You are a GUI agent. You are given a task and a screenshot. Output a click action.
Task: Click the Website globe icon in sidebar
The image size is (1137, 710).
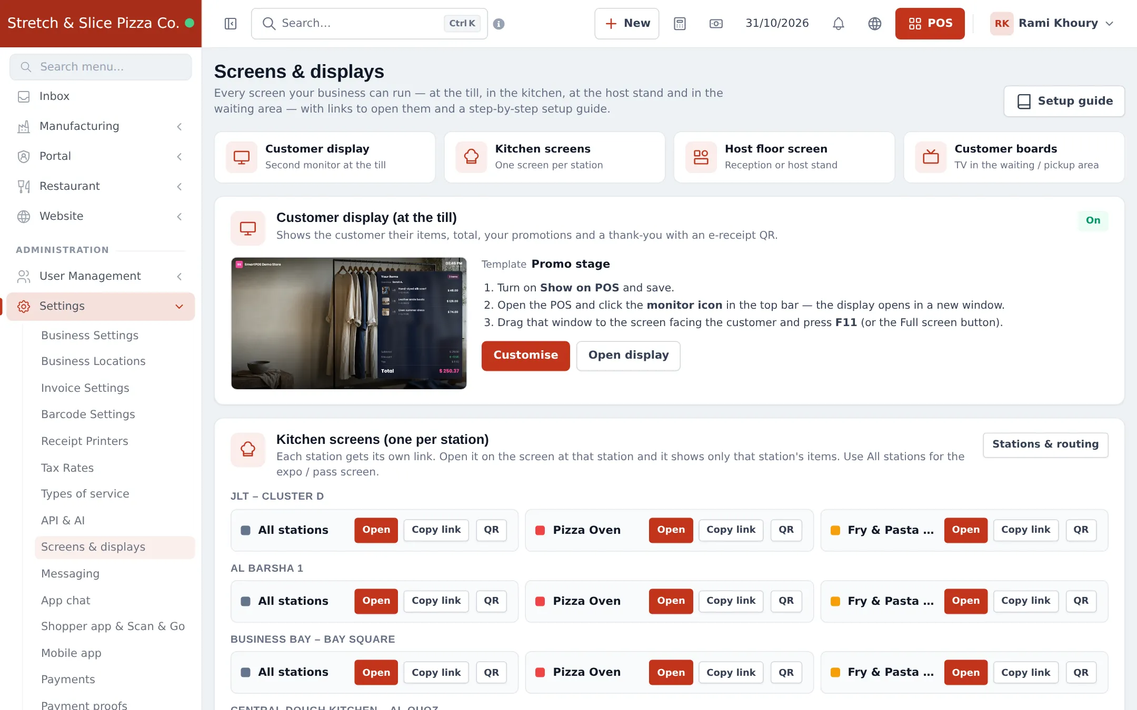point(24,216)
